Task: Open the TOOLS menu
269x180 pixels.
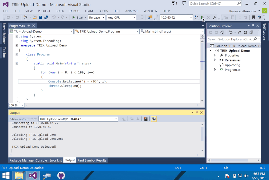Action: pos(103,11)
